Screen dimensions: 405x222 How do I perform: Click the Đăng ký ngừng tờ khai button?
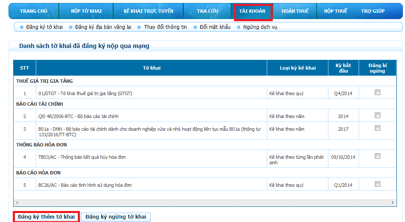pyautogui.click(x=116, y=217)
